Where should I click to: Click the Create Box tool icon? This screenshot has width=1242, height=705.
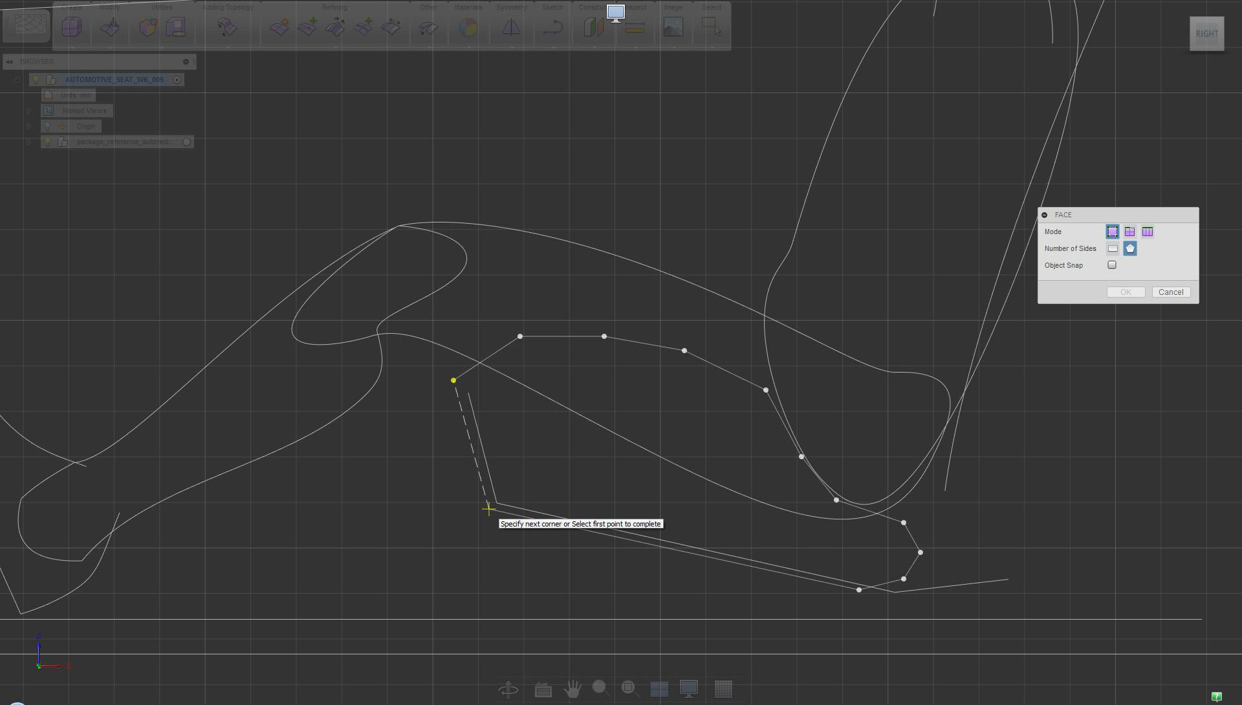tap(72, 28)
